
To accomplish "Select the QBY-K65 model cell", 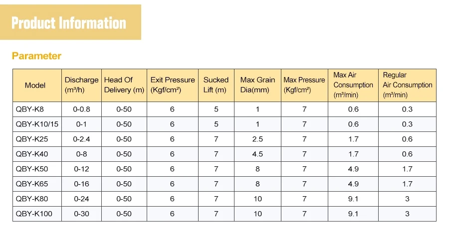I will 37,184.
